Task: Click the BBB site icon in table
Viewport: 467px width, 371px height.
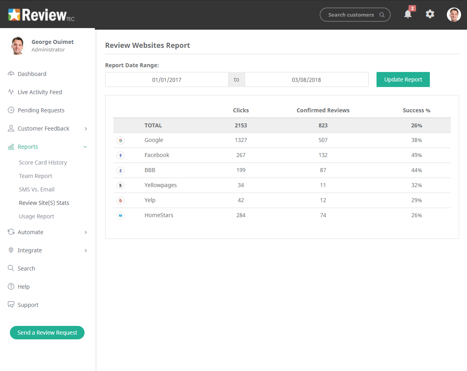Action: pyautogui.click(x=121, y=170)
